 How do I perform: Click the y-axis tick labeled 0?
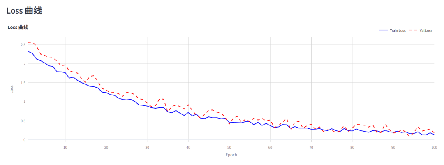[24, 140]
